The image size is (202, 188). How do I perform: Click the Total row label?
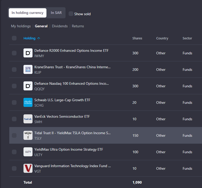click(28, 182)
